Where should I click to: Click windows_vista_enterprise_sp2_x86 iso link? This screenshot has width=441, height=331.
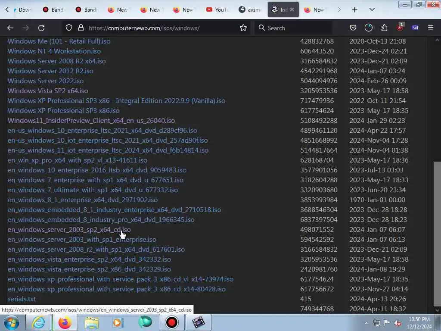[x=89, y=269]
